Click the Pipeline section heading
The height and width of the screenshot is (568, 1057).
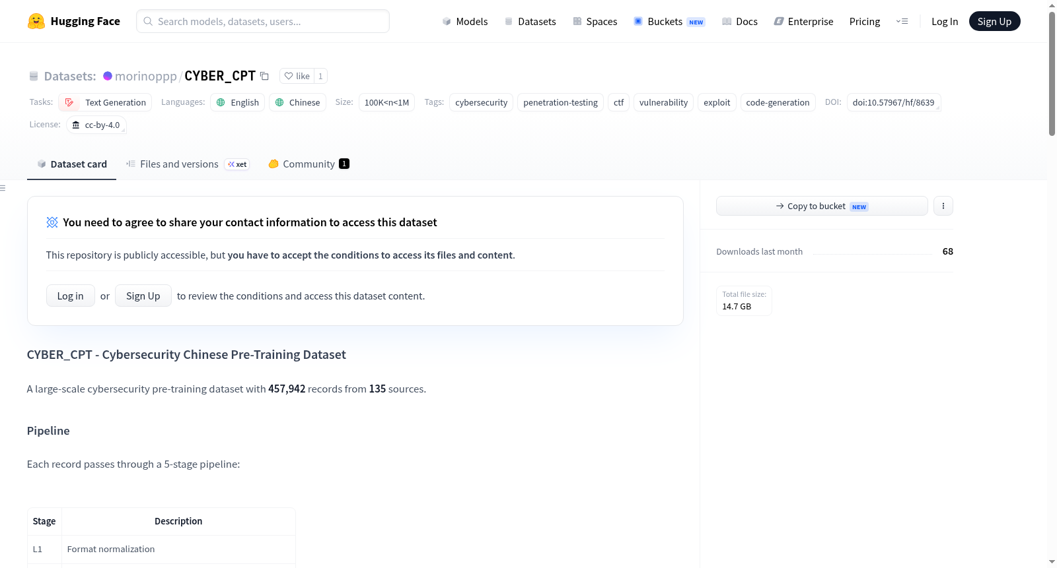48,431
